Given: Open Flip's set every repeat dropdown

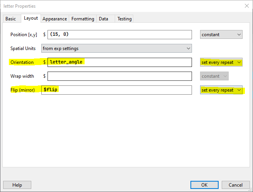Looking at the screenshot, I should point(221,90).
